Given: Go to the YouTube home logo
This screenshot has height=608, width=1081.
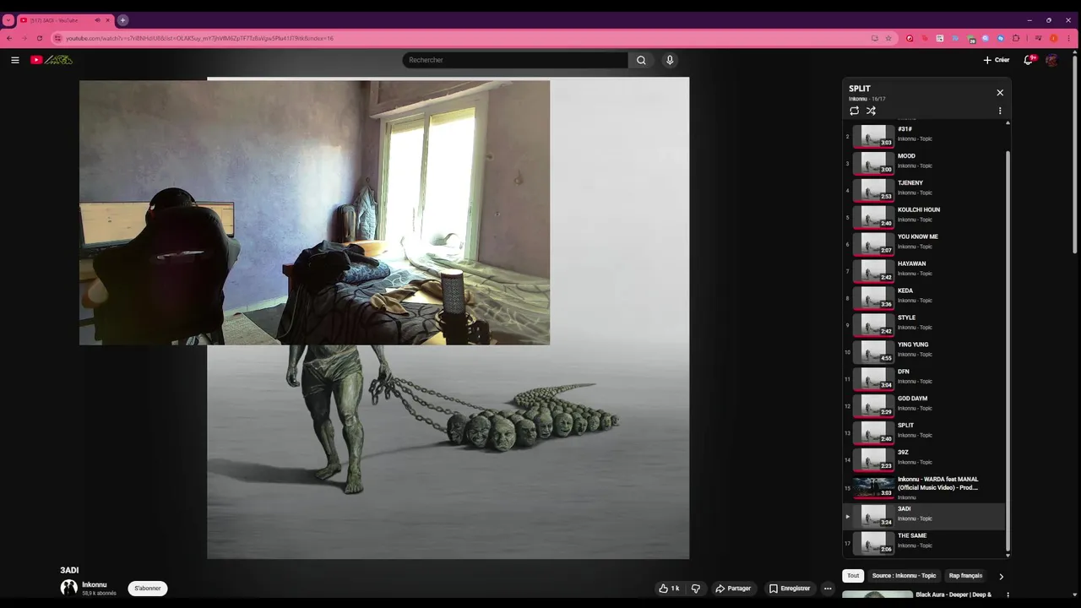Looking at the screenshot, I should point(52,60).
